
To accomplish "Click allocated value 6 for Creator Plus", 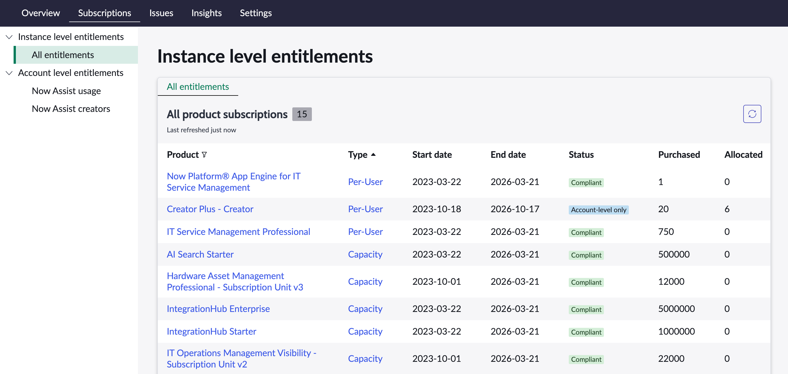I will pos(727,209).
